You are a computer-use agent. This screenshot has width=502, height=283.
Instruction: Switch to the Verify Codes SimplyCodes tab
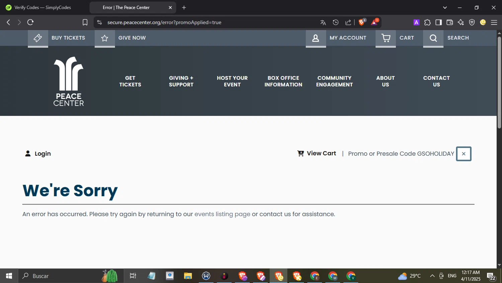pyautogui.click(x=43, y=7)
